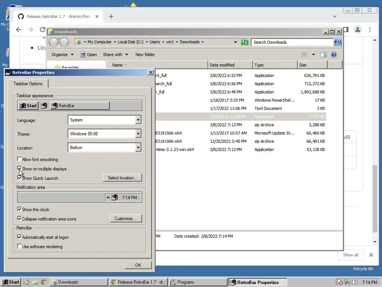Close the RetroBar Properties dialog
The height and width of the screenshot is (287, 382).
(x=151, y=72)
